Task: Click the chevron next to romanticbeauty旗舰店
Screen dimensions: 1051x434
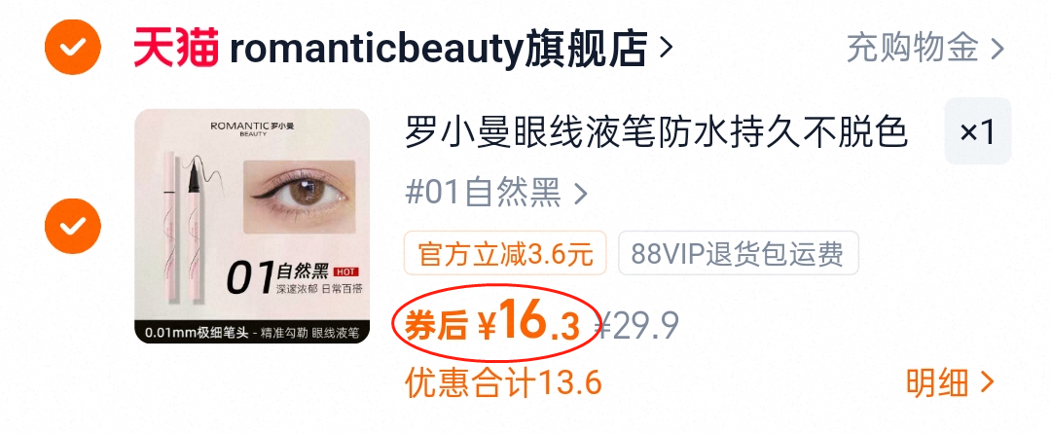Action: 666,47
